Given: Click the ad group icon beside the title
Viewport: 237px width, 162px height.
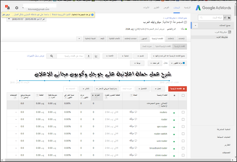Looking at the screenshot, I should 186,22.
